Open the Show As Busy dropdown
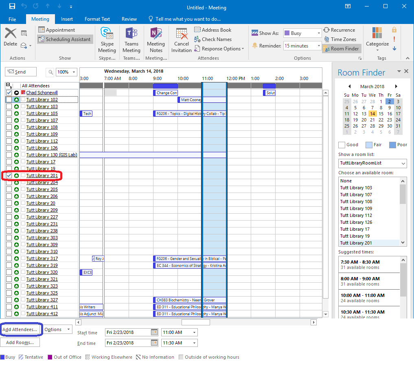 click(x=319, y=33)
